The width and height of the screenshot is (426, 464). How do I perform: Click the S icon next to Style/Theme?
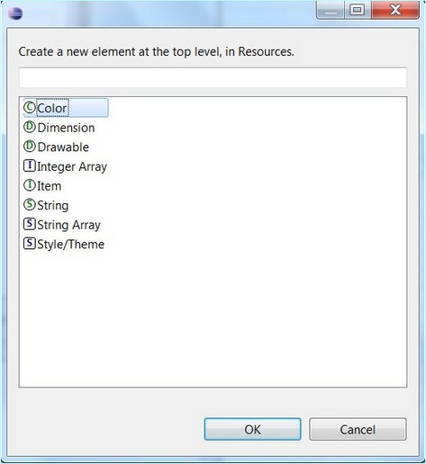[x=30, y=243]
